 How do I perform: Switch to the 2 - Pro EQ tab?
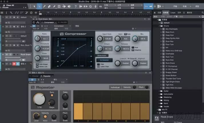(62, 22)
